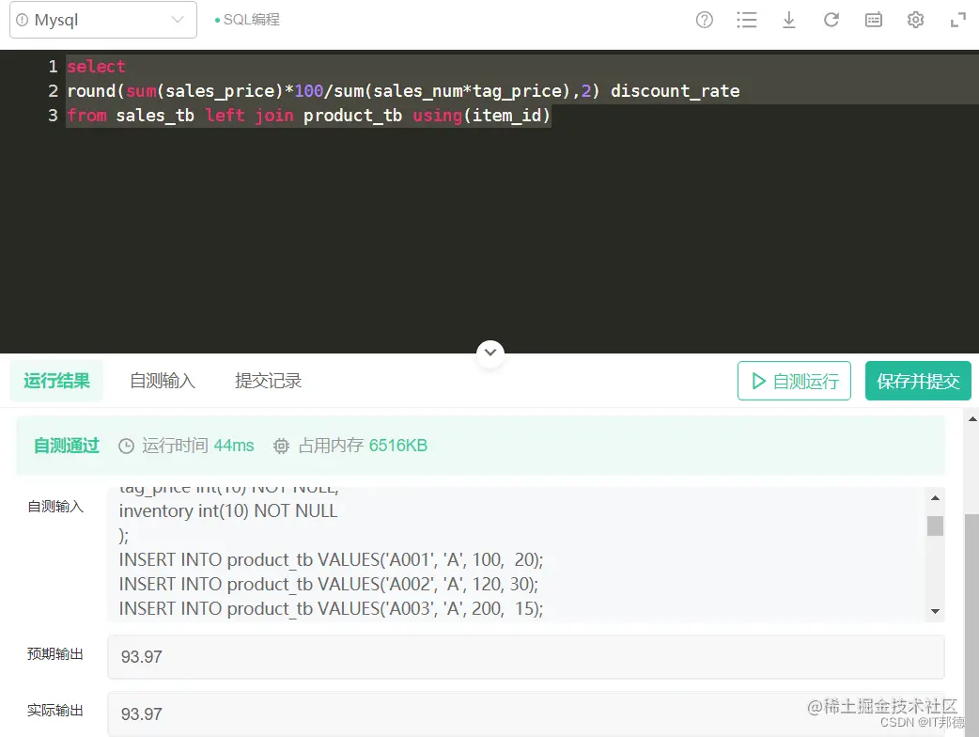979x737 pixels.
Task: Click the help question mark icon
Action: [705, 20]
